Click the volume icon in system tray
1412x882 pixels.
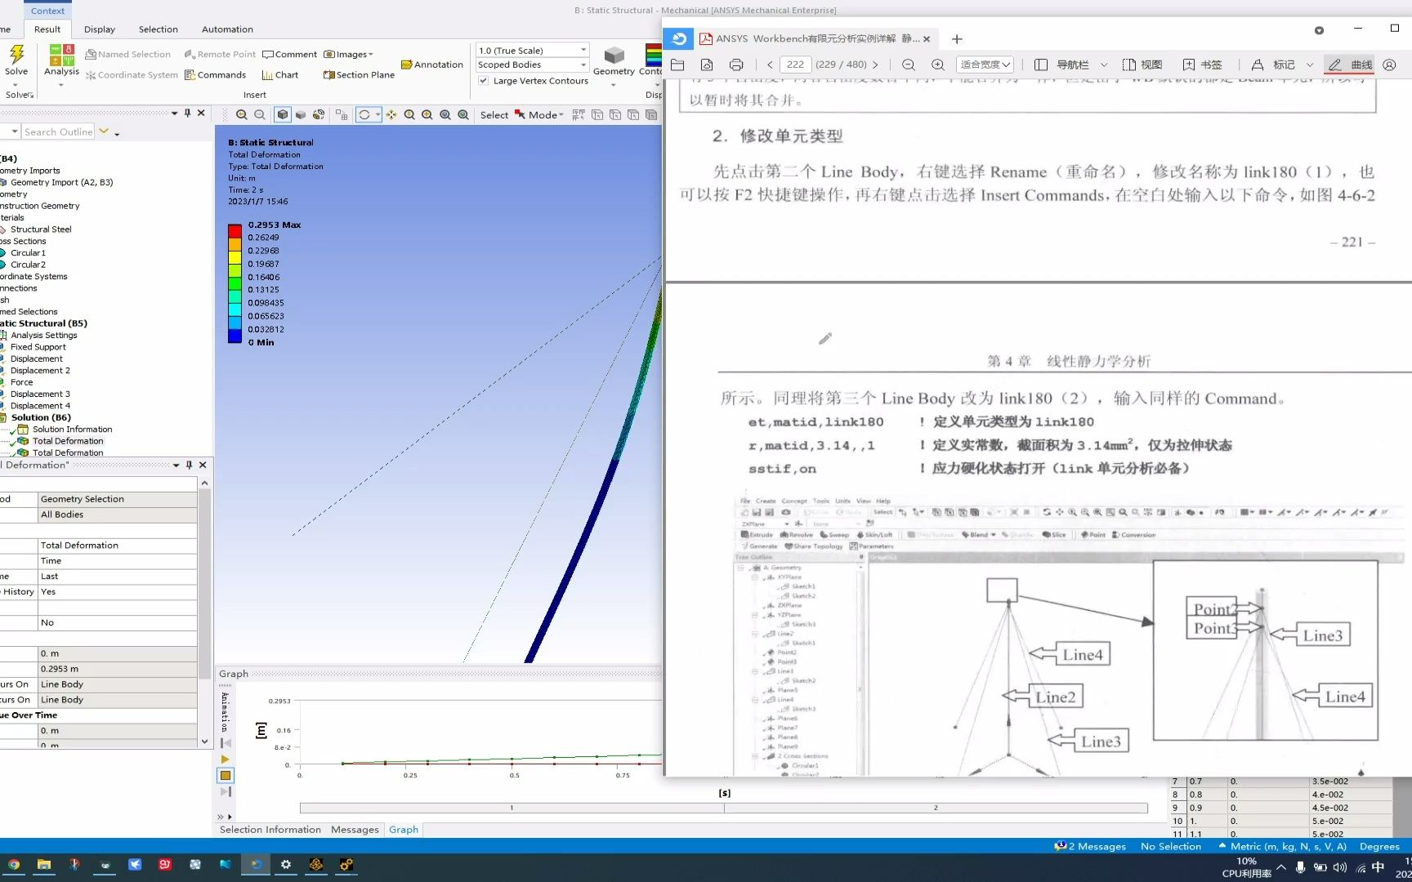pyautogui.click(x=1340, y=867)
